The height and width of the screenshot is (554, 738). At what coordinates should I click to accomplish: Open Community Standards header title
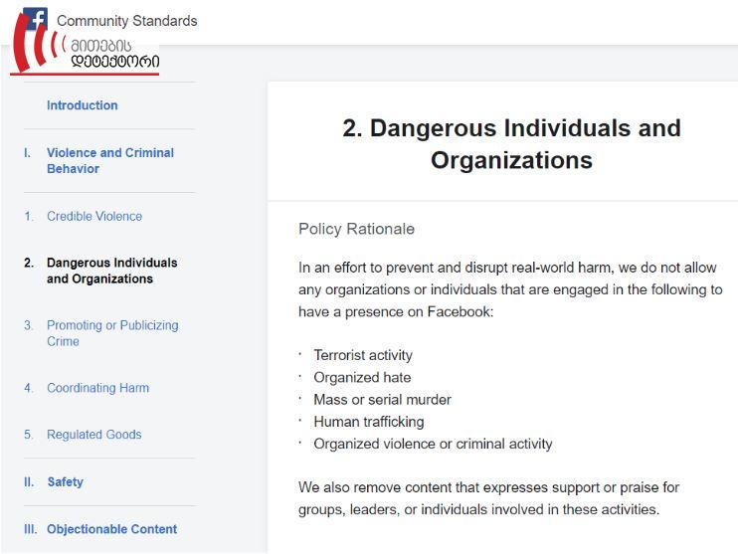click(126, 21)
